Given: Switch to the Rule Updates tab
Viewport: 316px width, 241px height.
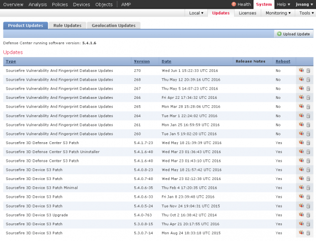Looking at the screenshot, I should (x=67, y=26).
